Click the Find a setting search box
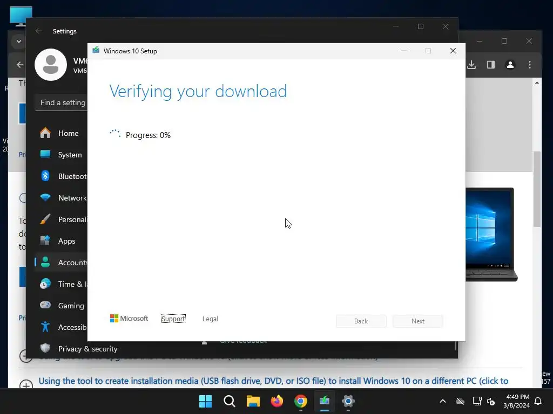The width and height of the screenshot is (553, 414). (62, 102)
